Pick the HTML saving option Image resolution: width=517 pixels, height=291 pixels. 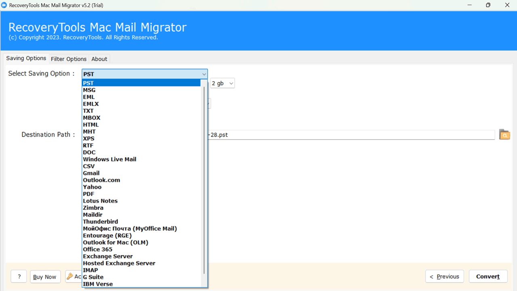point(141,124)
